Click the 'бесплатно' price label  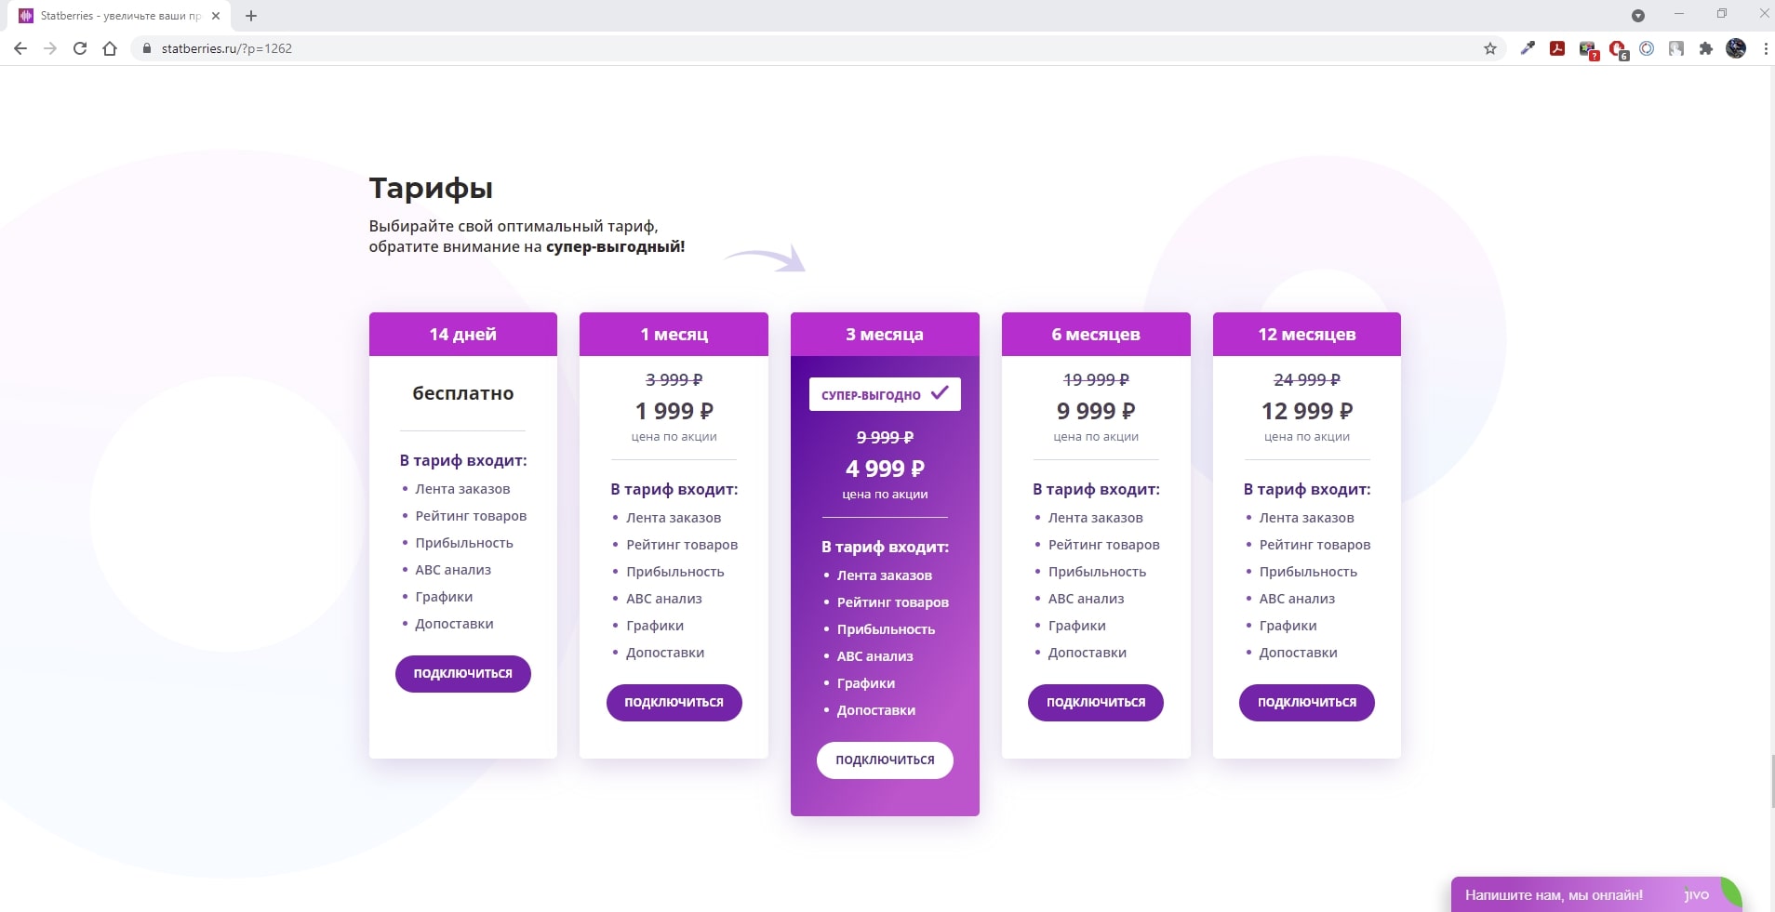tap(462, 393)
